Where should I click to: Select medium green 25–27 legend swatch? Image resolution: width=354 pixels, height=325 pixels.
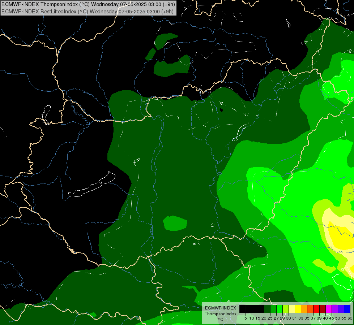pyautogui.click(x=273, y=309)
